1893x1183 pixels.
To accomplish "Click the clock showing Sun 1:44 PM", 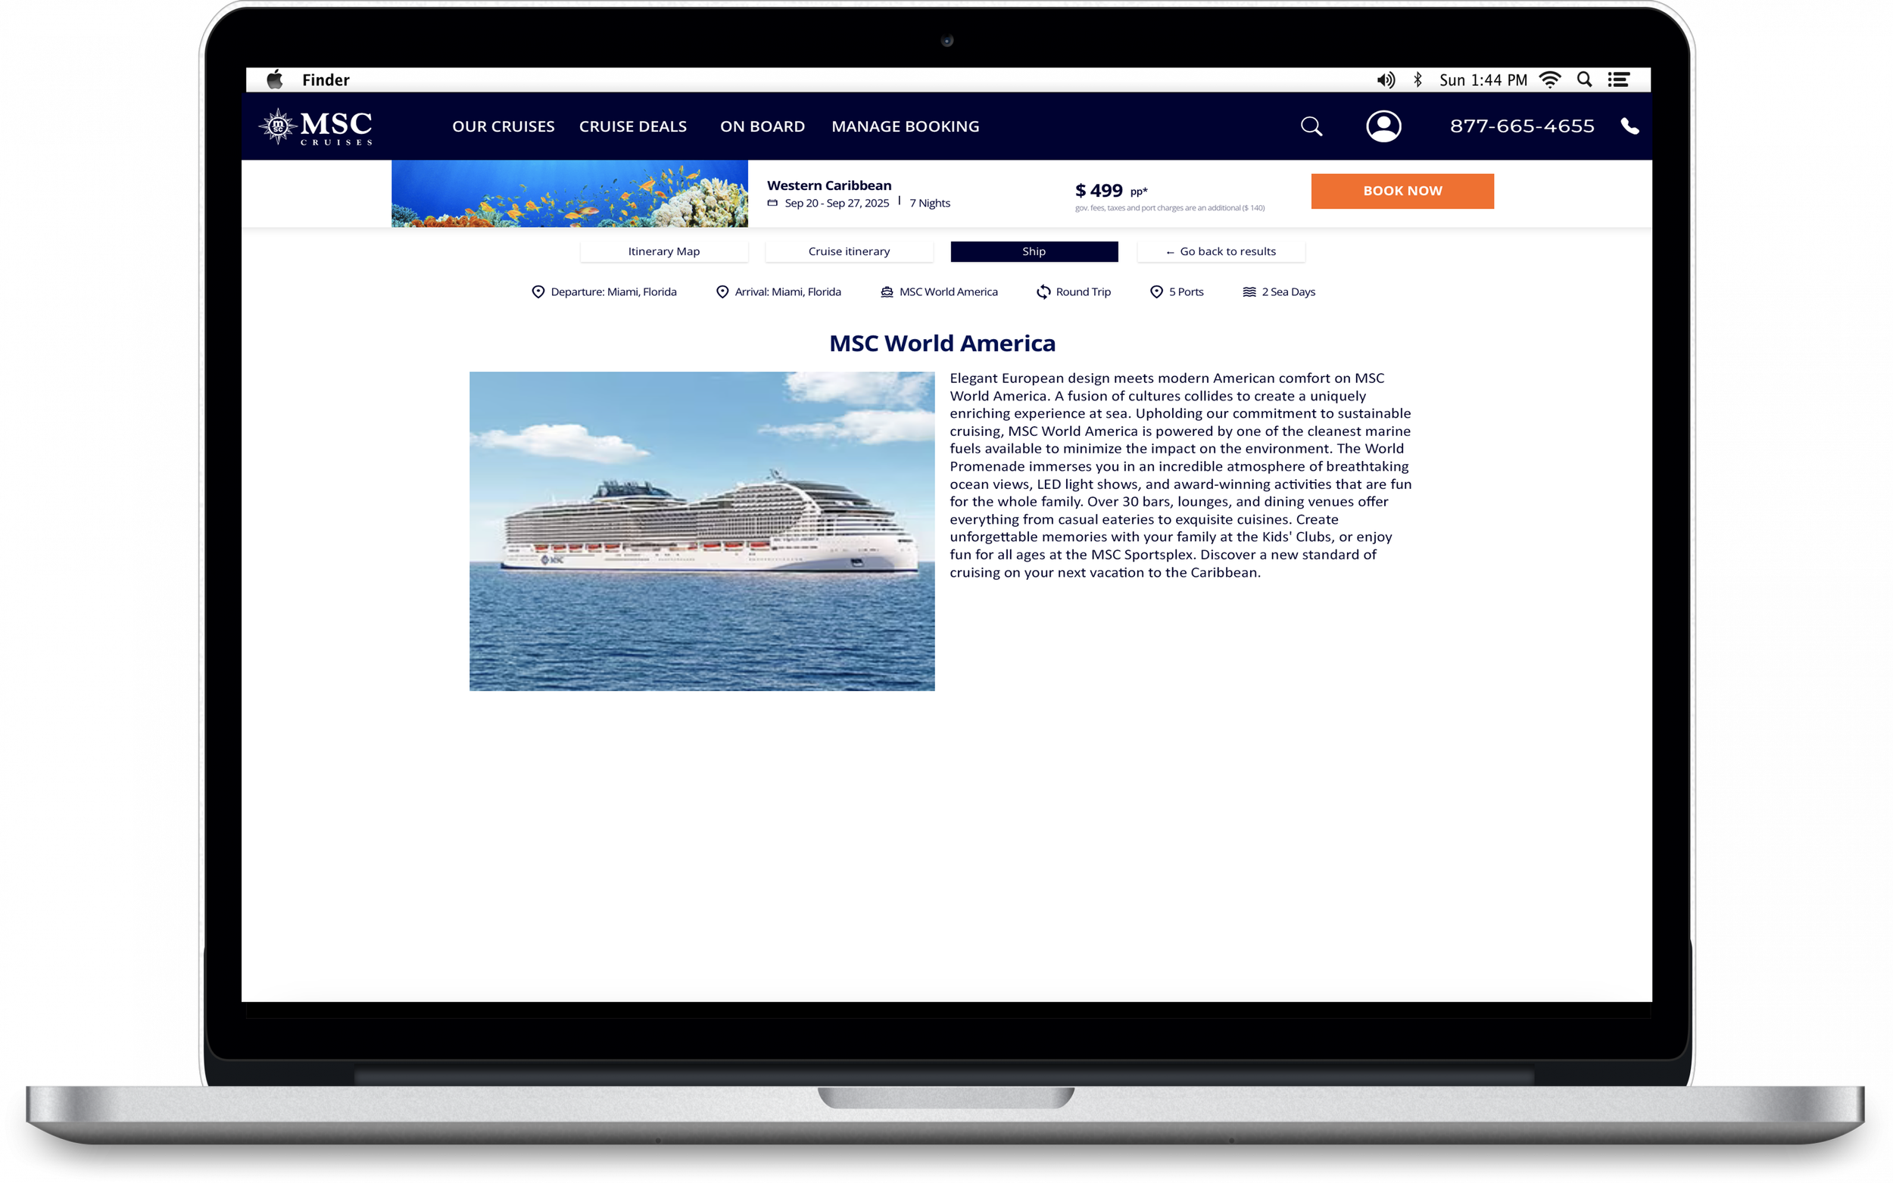I will pos(1483,79).
